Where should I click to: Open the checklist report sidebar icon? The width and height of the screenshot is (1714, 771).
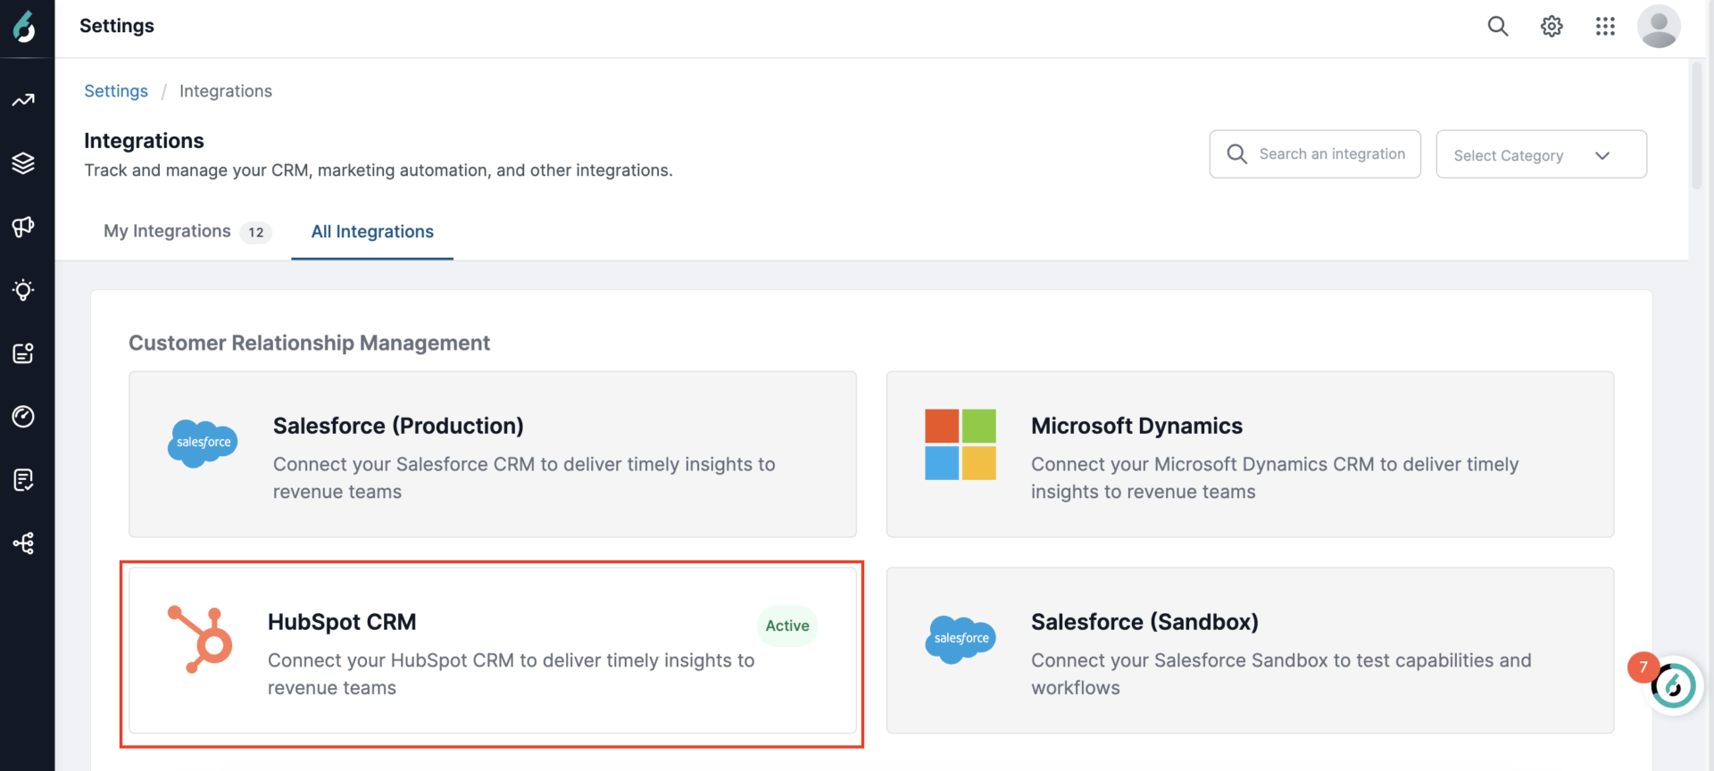coord(23,480)
